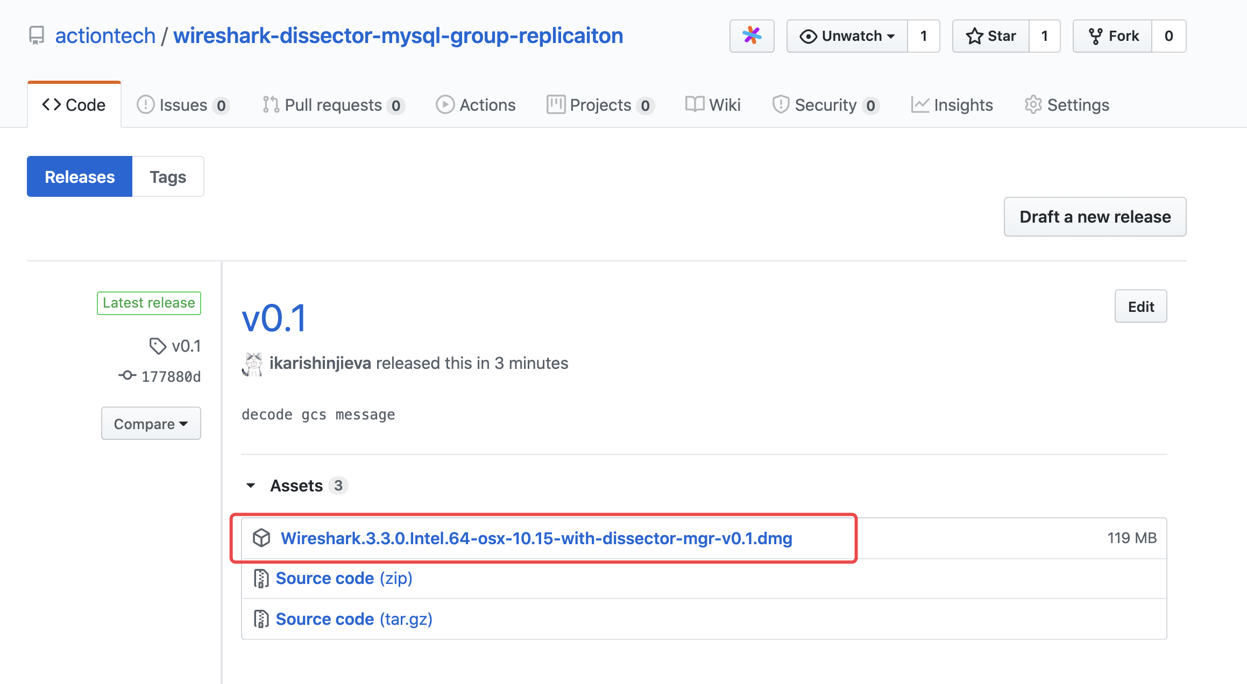Open the v0.1 release title link
Screen dimensions: 1247x684
pos(274,318)
